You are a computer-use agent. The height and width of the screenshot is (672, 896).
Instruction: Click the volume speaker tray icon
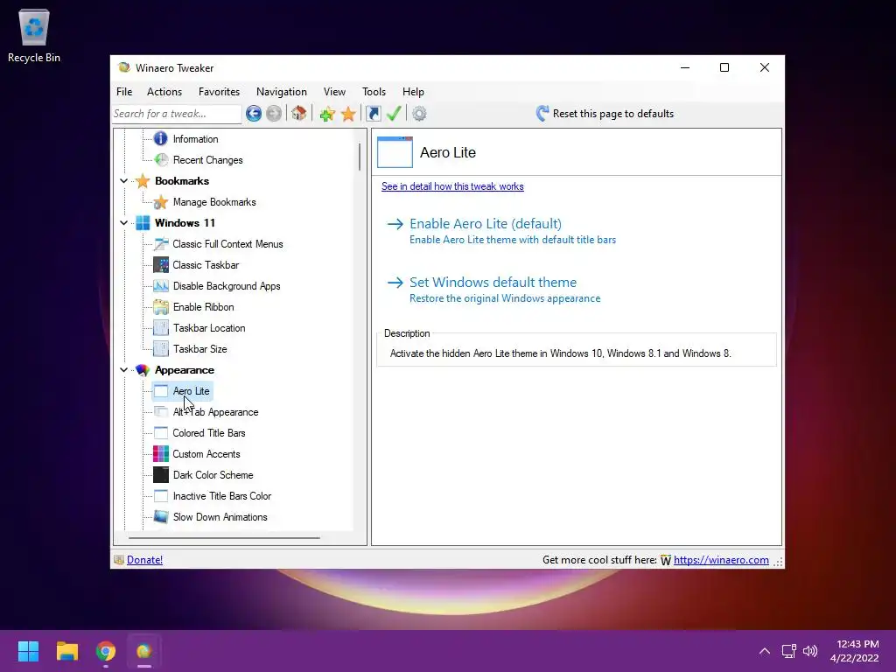point(810,651)
